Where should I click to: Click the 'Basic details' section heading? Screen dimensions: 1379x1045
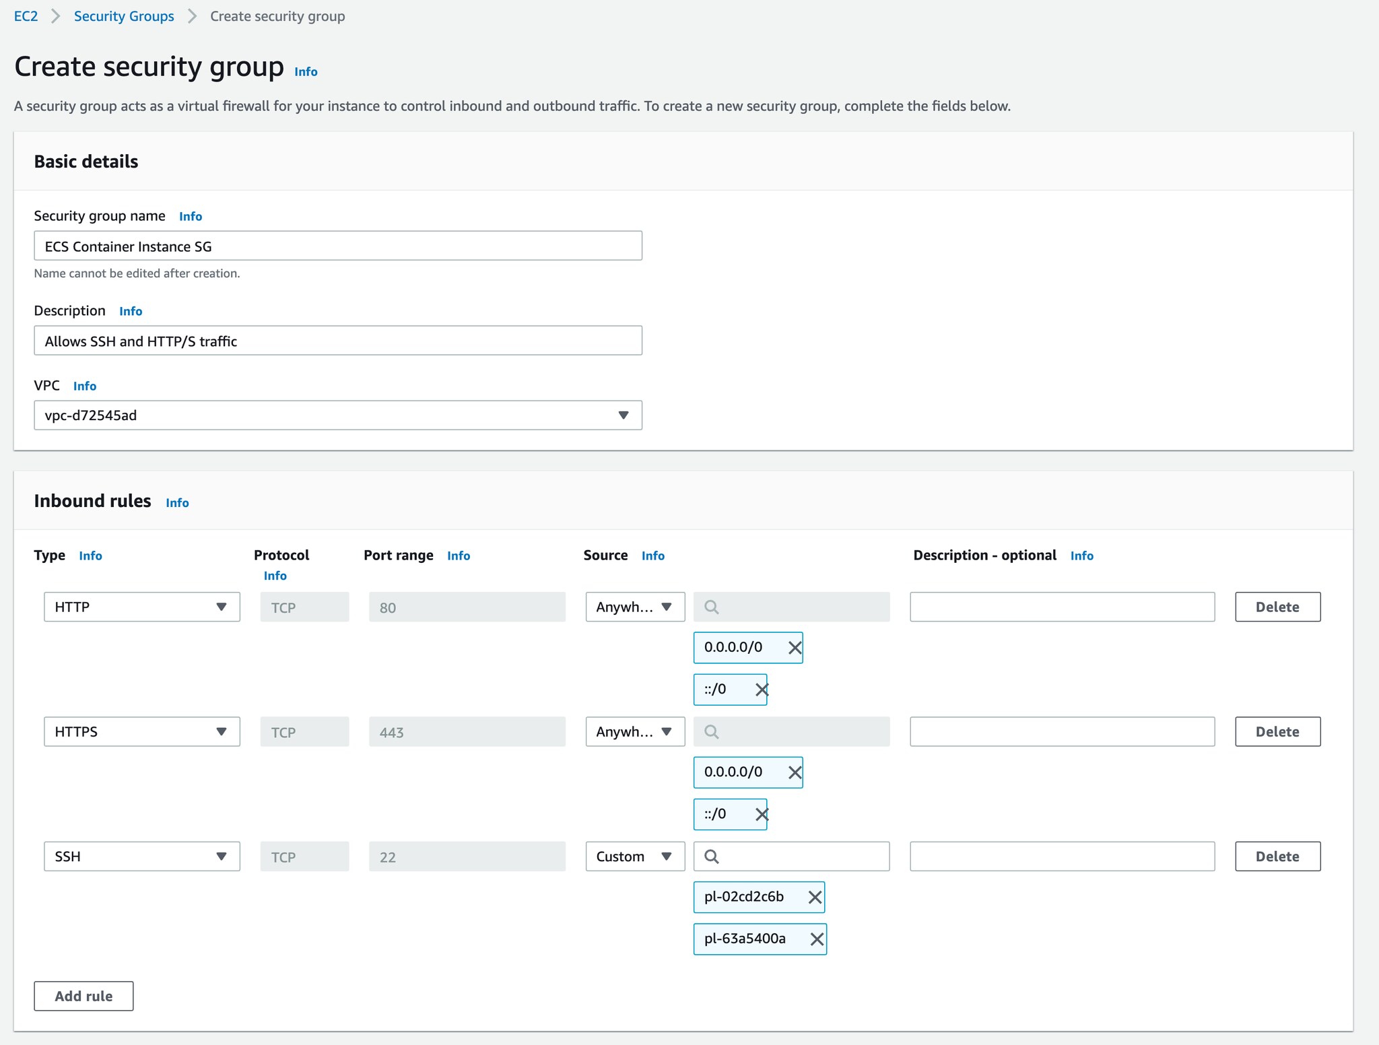[x=86, y=162]
